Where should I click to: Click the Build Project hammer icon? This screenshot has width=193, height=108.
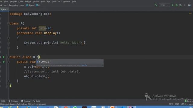point(156,5)
